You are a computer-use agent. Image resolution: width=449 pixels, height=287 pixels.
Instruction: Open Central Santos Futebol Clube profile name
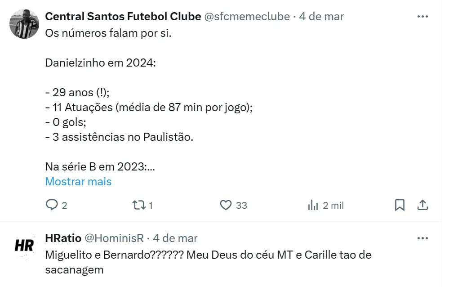123,17
